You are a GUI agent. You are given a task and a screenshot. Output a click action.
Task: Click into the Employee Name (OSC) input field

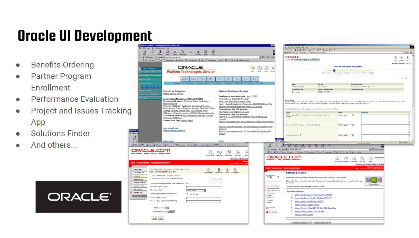[x=203, y=187]
